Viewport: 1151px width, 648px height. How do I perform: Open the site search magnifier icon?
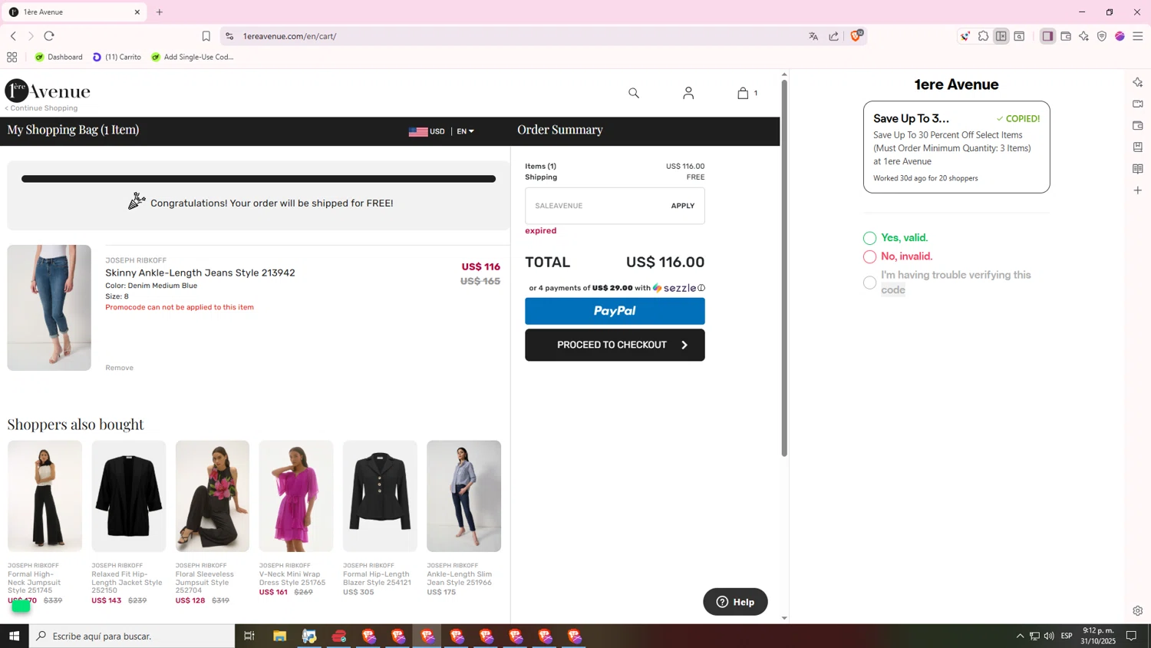tap(634, 93)
